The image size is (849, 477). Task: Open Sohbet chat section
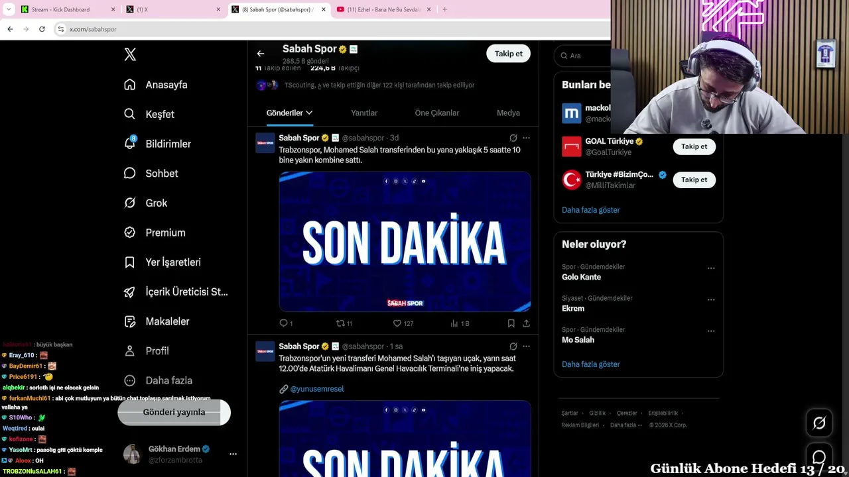click(x=151, y=174)
